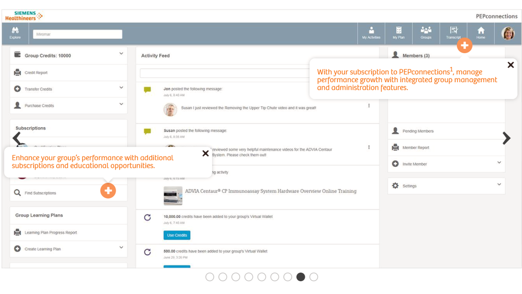The height and width of the screenshot is (294, 522).
Task: Open Member Report entry
Action: tap(415, 148)
